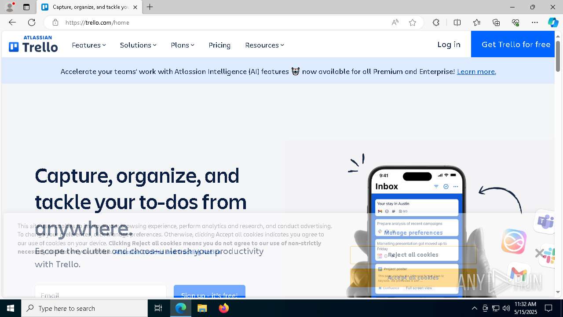Click the scrollbar up arrow
Image resolution: width=563 pixels, height=317 pixels.
point(558,36)
